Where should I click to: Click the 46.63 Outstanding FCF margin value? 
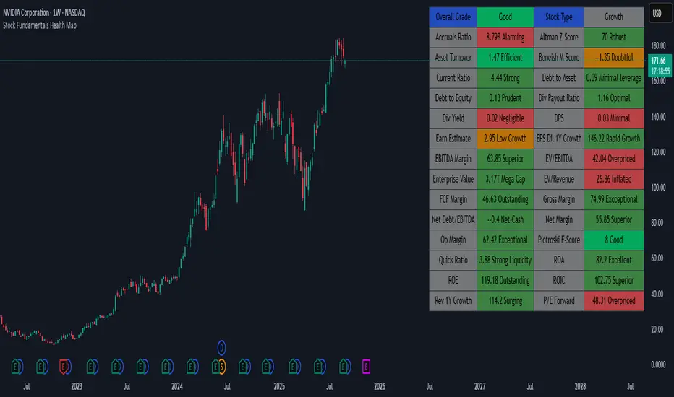(x=505, y=199)
